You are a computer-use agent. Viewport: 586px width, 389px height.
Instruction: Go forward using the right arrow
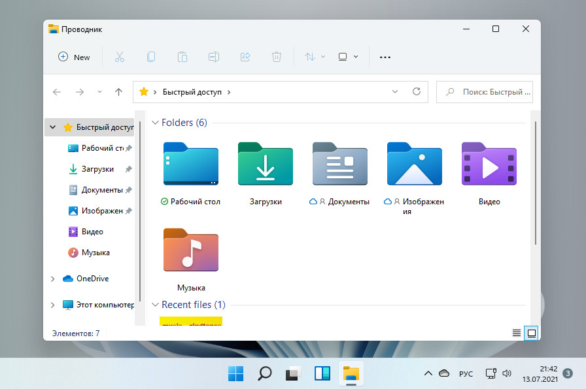click(80, 92)
